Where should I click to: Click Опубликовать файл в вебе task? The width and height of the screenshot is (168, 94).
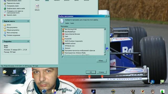[x=16, y=8]
